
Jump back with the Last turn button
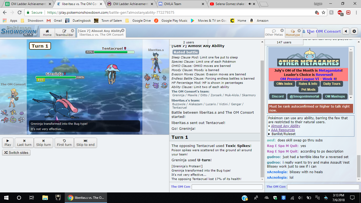click(x=24, y=143)
